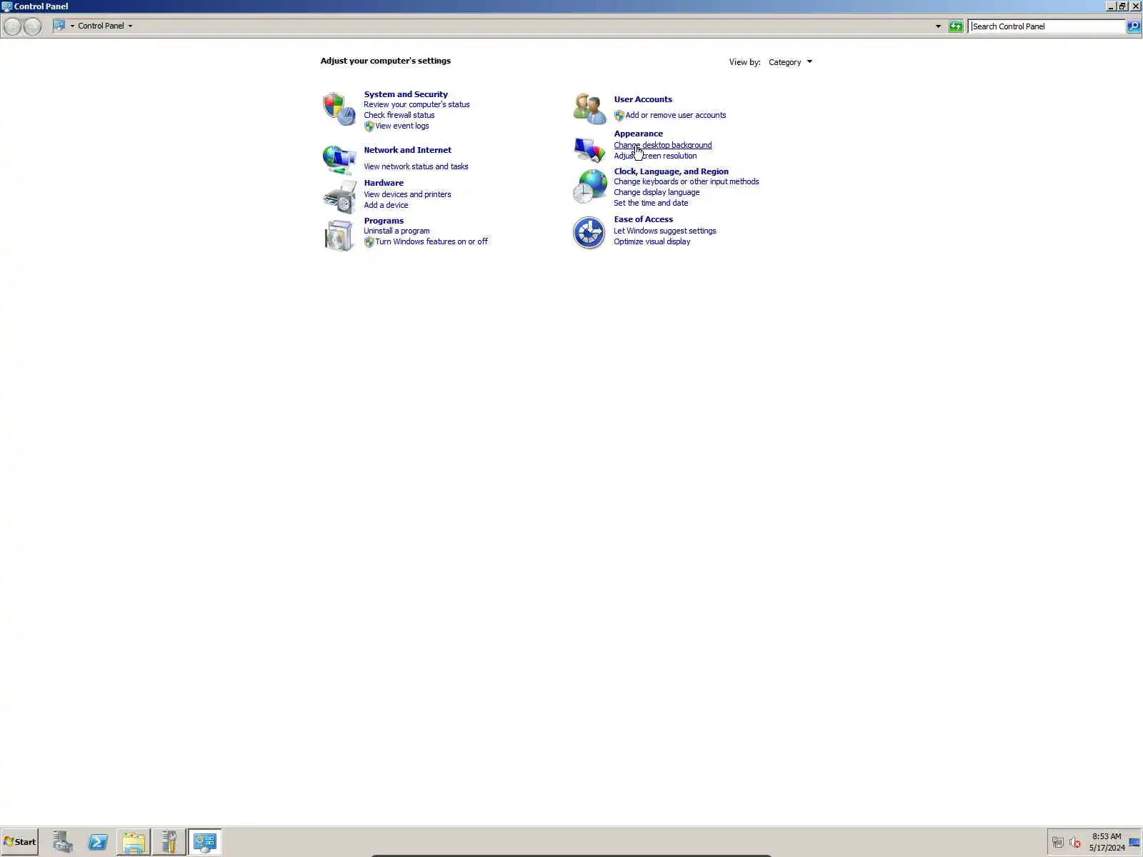
Task: Open the User Accounts people icon
Action: pyautogui.click(x=589, y=109)
